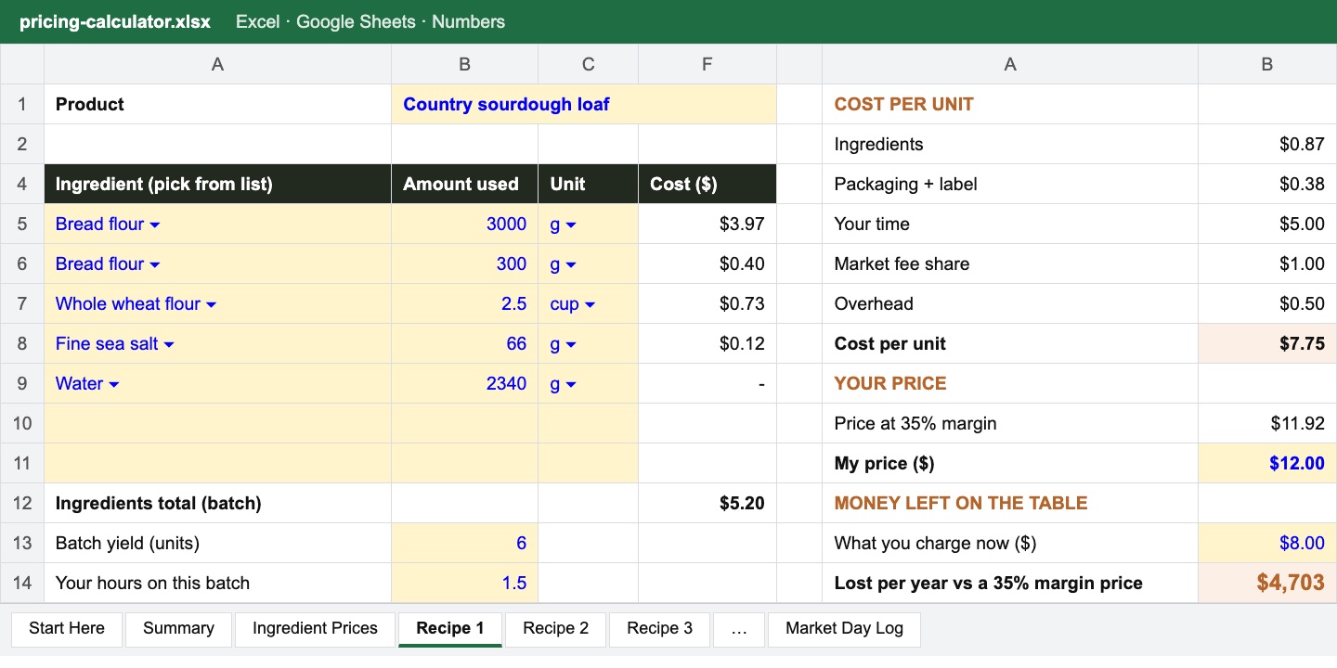This screenshot has width=1337, height=668.
Task: Select the pricing-calculator.xlsx file title
Action: (115, 21)
